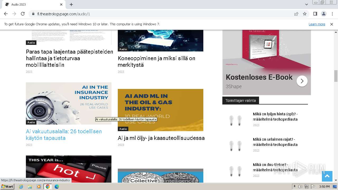
Task: Open article Paras tapa laajentaa päätepisteiden hallintaa
Action: tap(69, 58)
